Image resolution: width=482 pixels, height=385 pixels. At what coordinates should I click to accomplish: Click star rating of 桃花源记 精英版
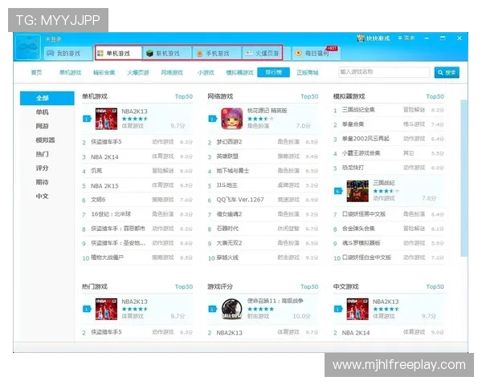(x=260, y=119)
